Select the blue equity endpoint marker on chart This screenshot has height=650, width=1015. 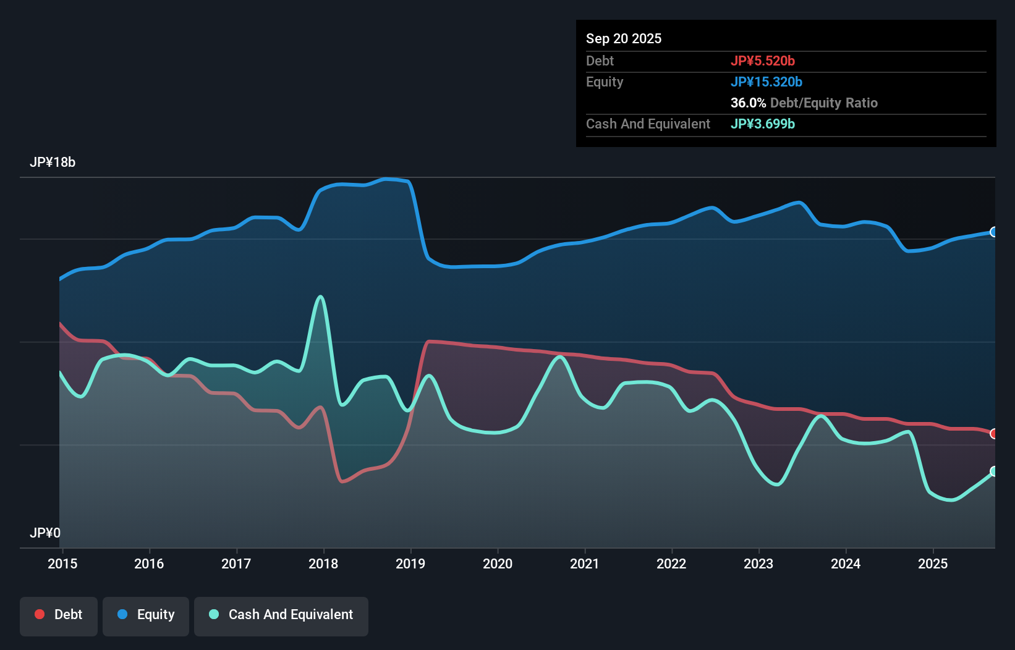993,232
